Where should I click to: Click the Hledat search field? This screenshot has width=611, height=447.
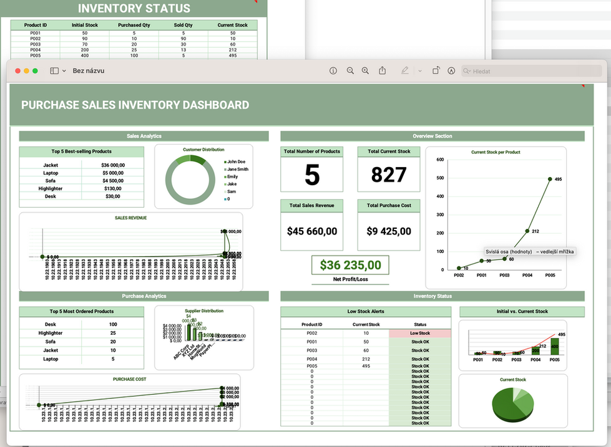pos(532,71)
